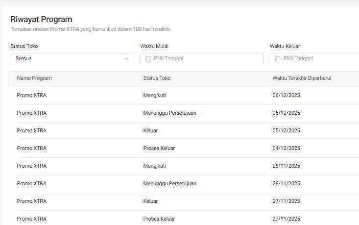Click the calendar icon in Waktu Mulai field
Image resolution: width=359 pixels, height=225 pixels.
[148, 59]
